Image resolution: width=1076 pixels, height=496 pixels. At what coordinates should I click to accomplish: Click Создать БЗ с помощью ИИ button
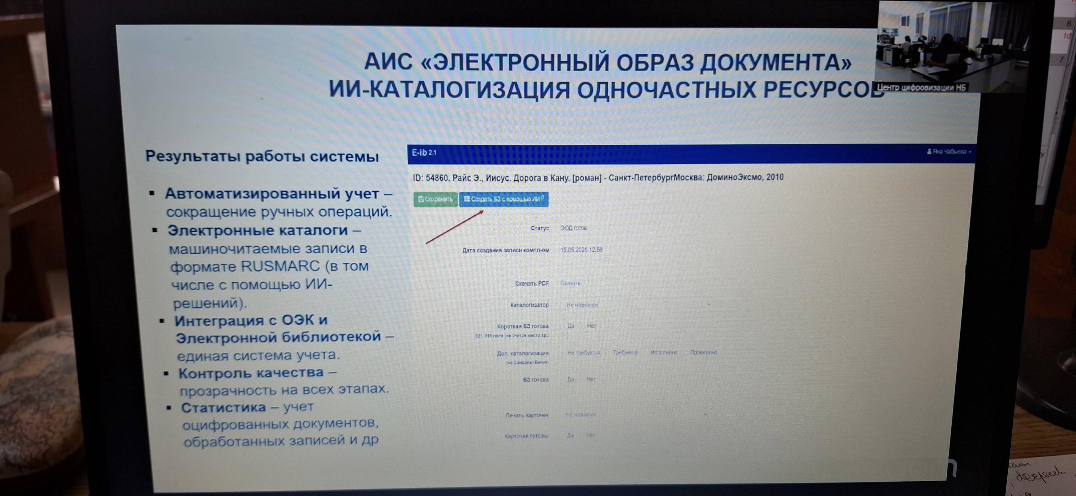[x=504, y=199]
